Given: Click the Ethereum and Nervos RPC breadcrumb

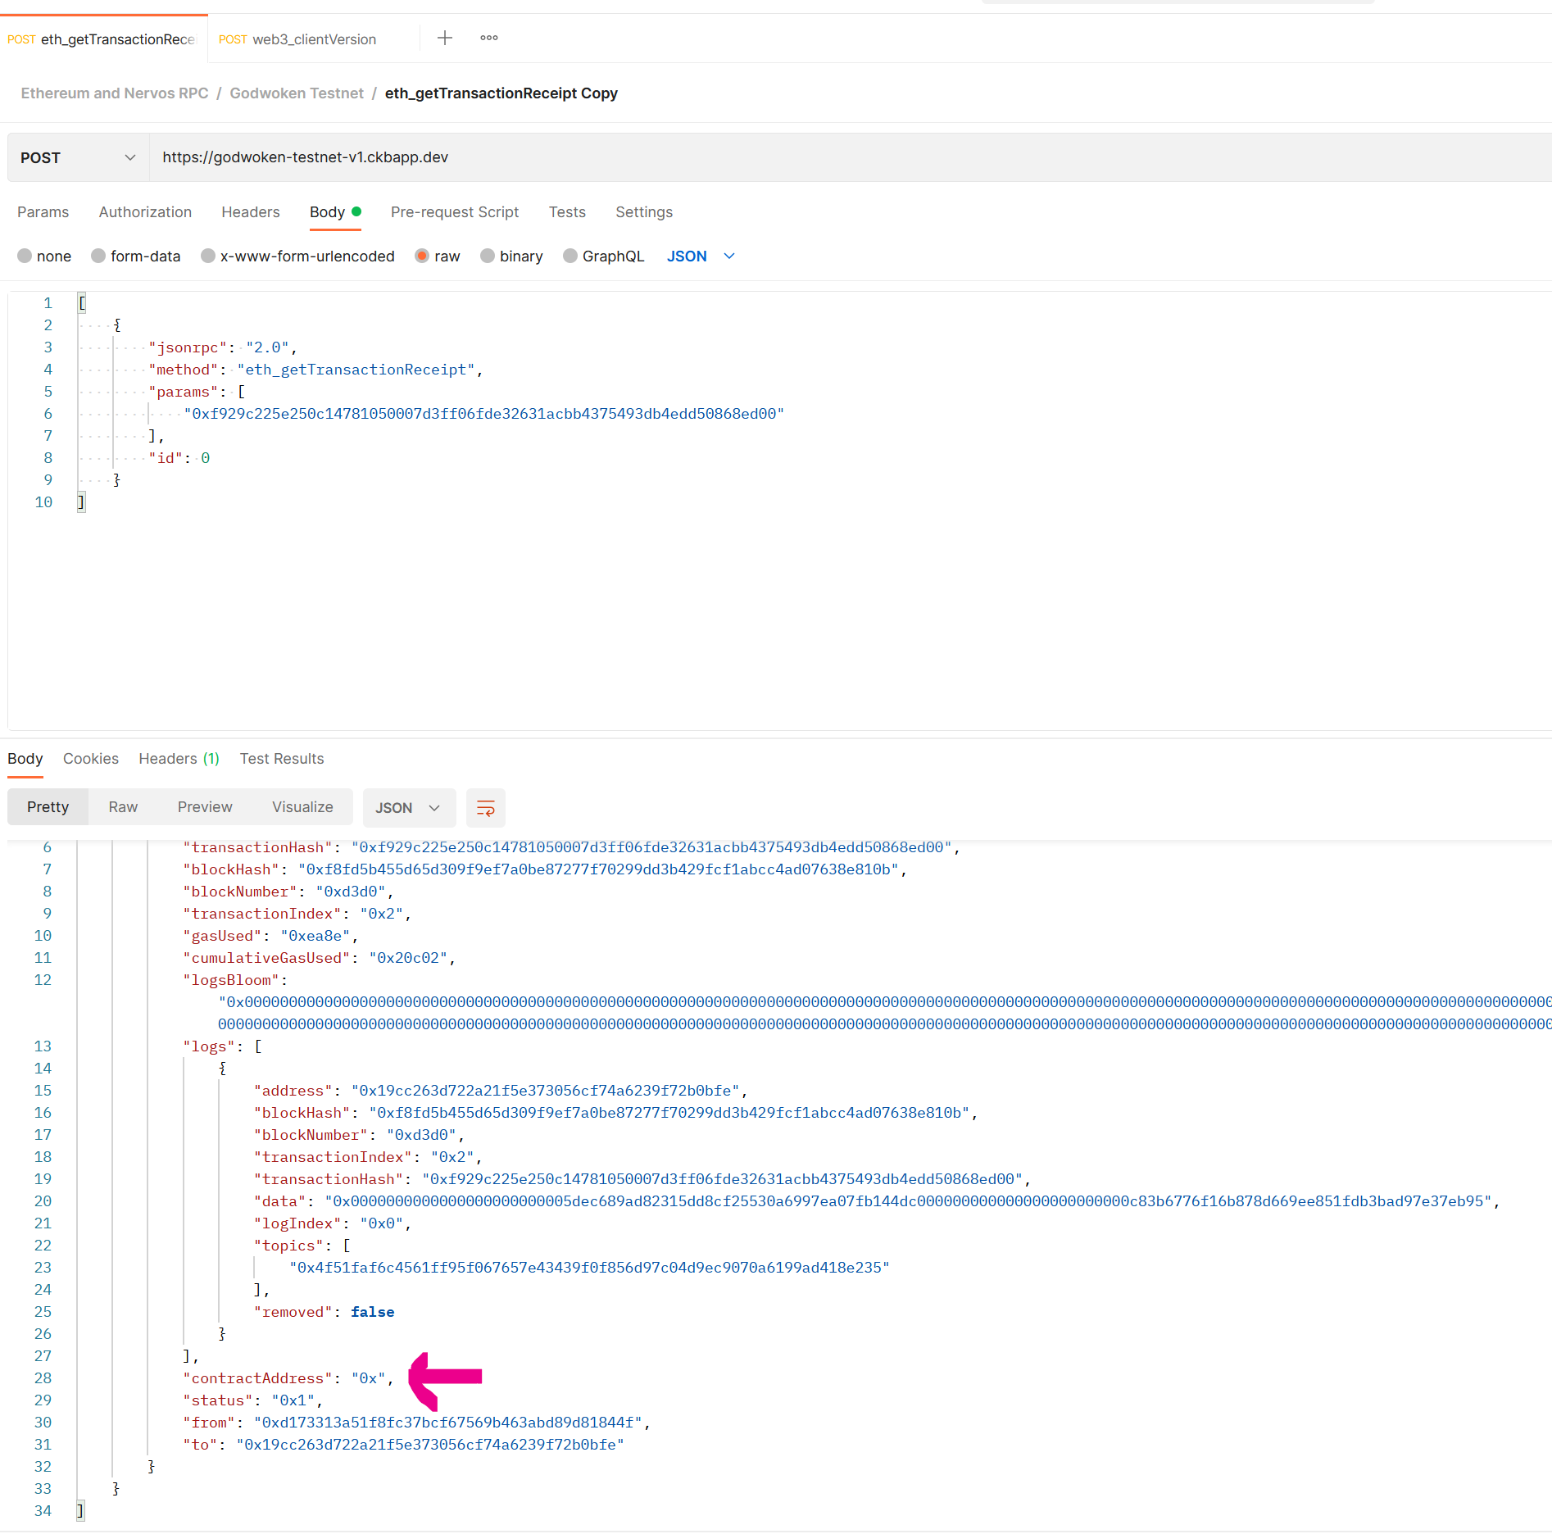Looking at the screenshot, I should 114,93.
